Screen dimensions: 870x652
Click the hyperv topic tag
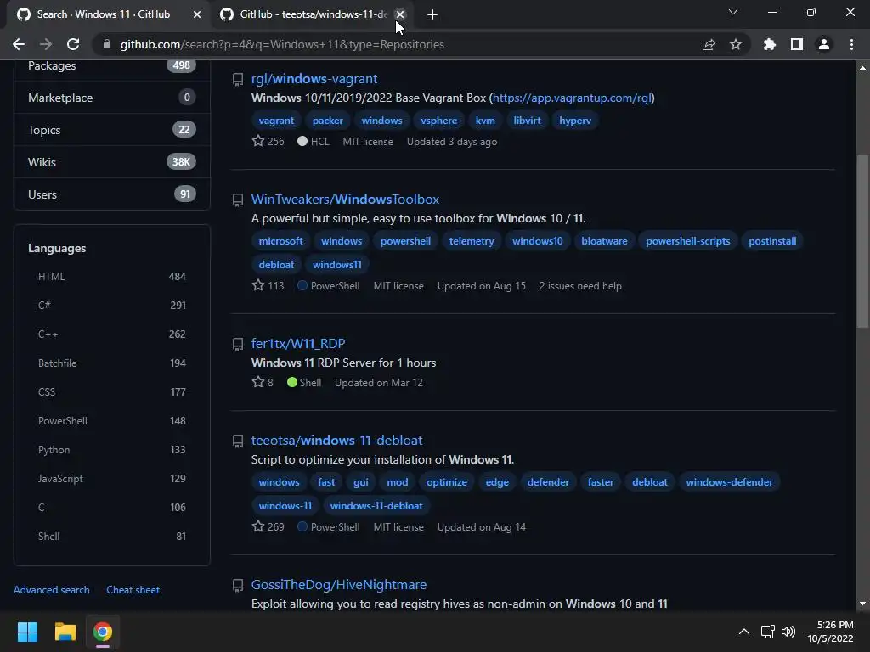pyautogui.click(x=575, y=121)
